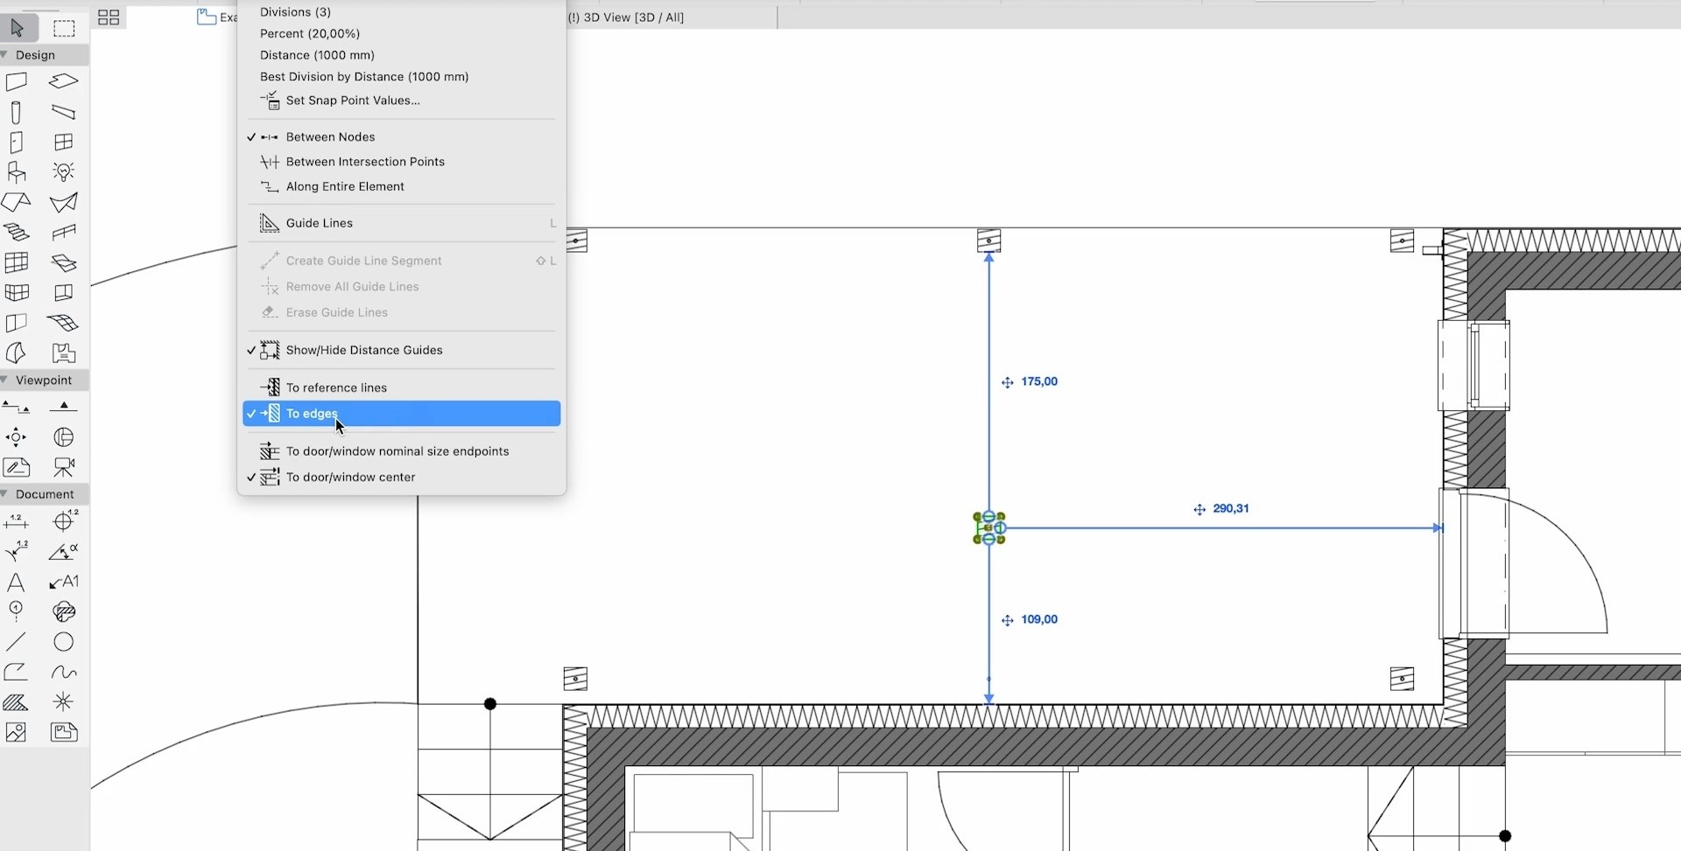Select the Text tool

pos(17,582)
